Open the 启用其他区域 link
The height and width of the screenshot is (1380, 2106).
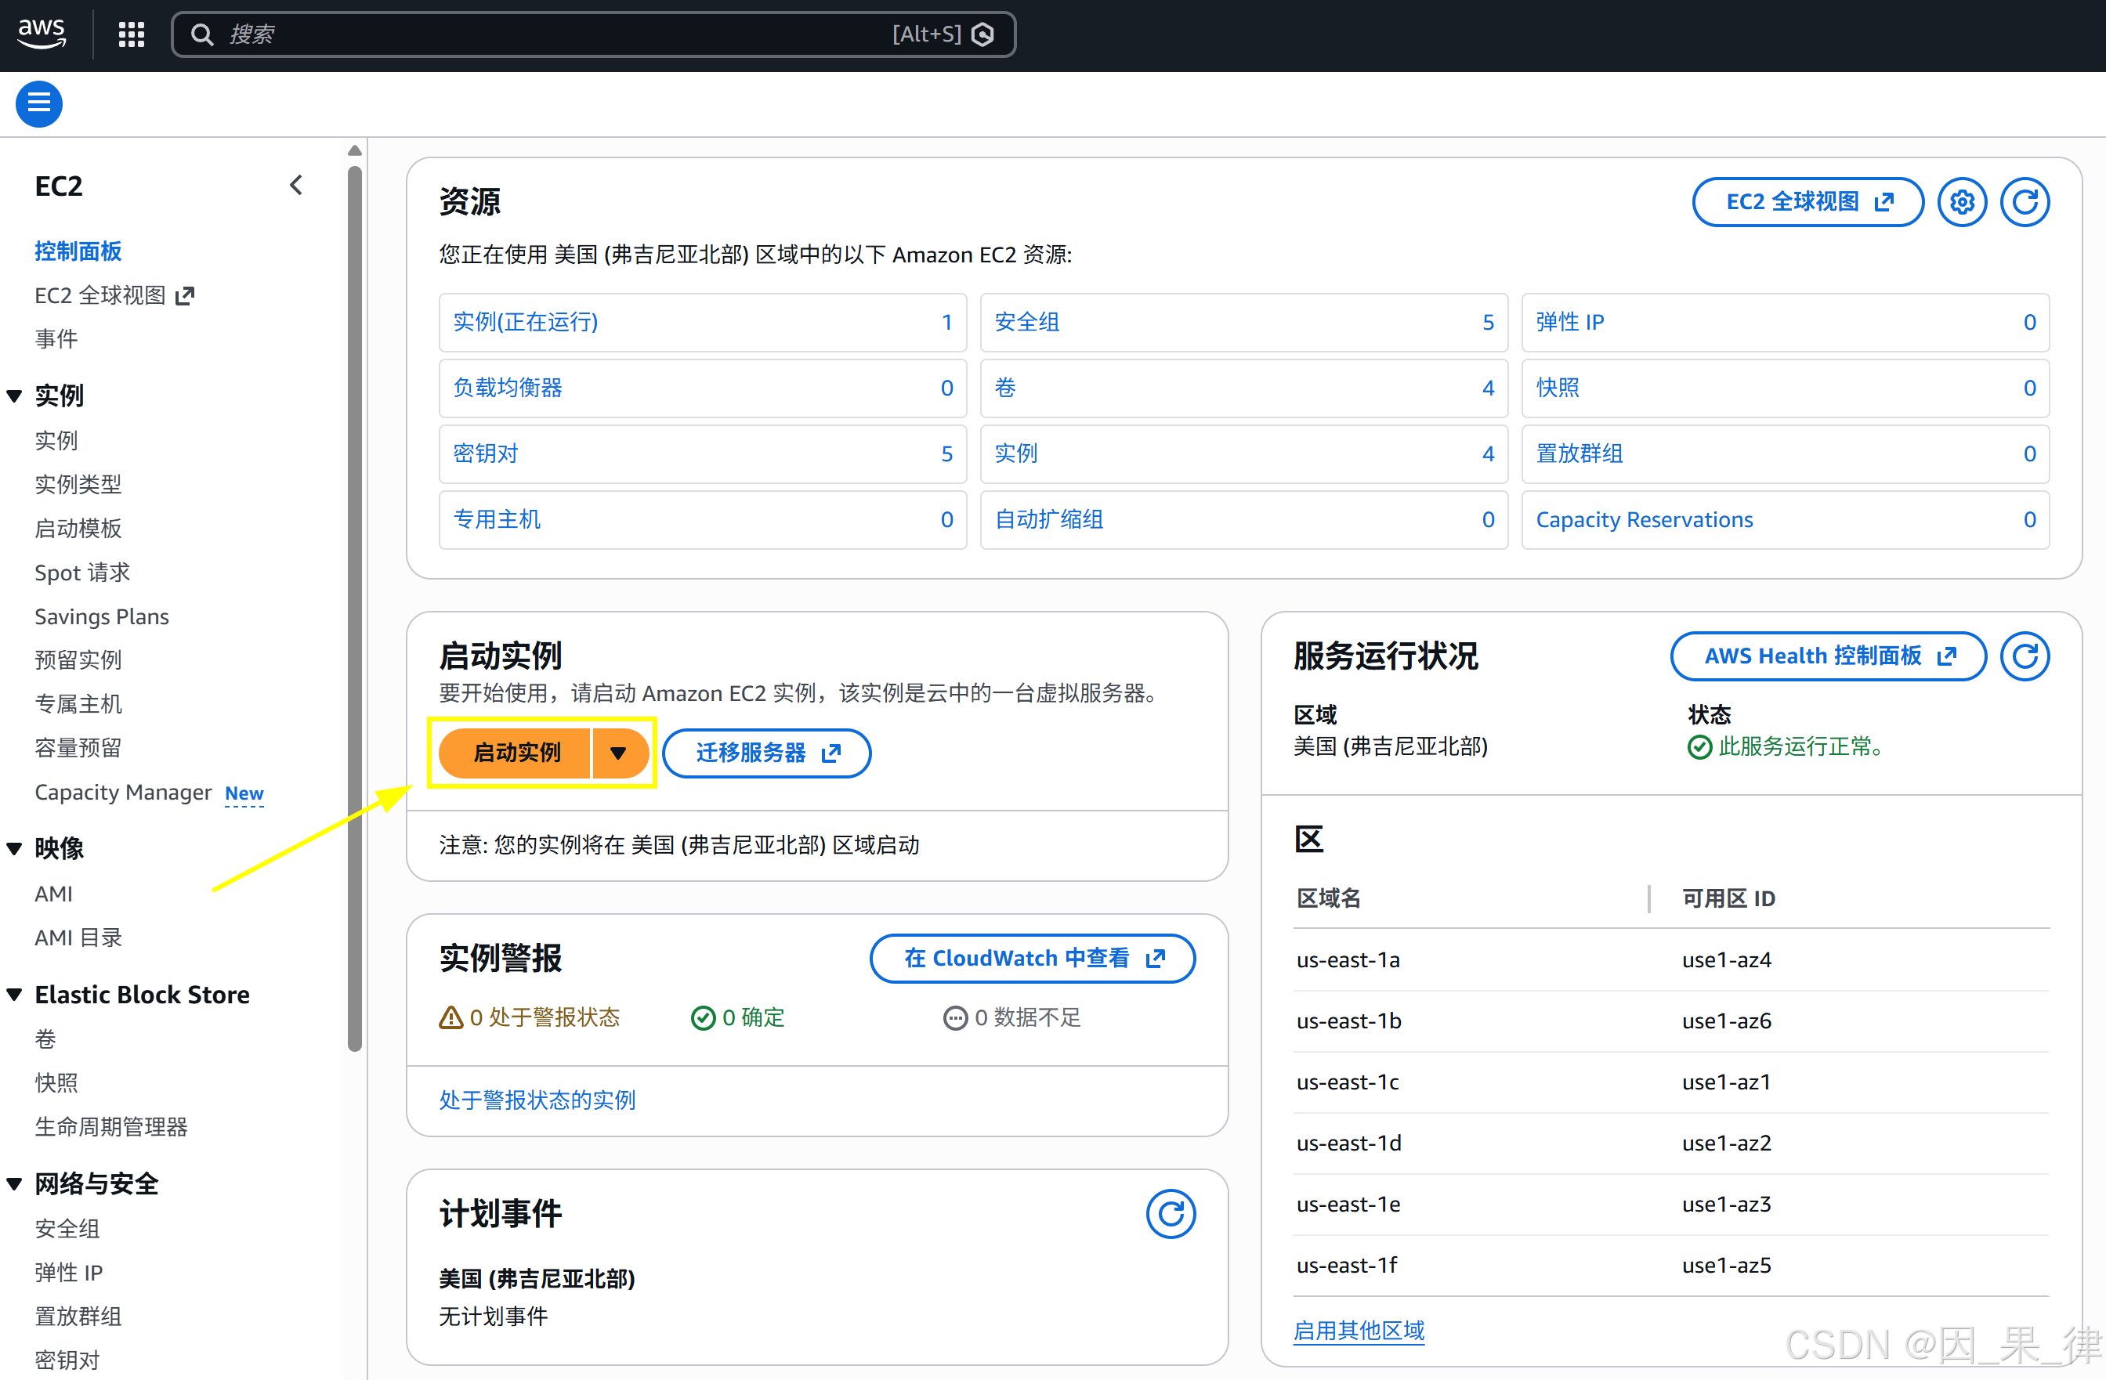[1359, 1331]
